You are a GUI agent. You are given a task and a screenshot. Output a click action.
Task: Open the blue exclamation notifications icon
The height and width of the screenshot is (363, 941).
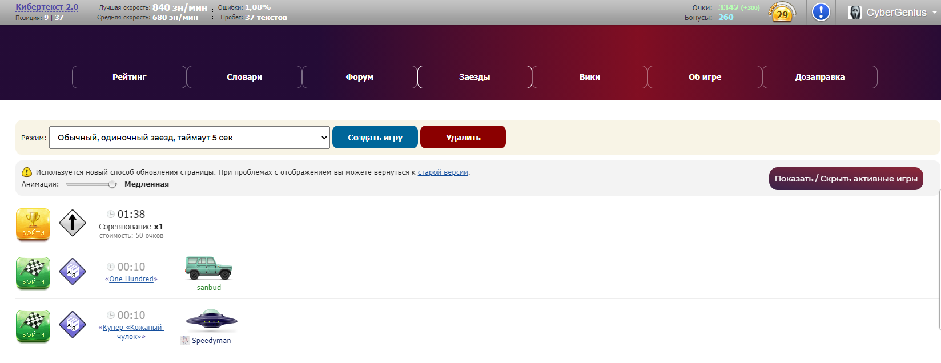821,12
